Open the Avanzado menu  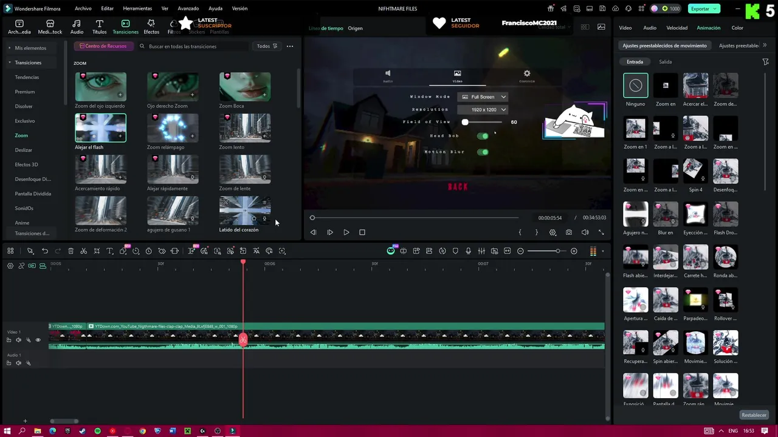(x=188, y=8)
